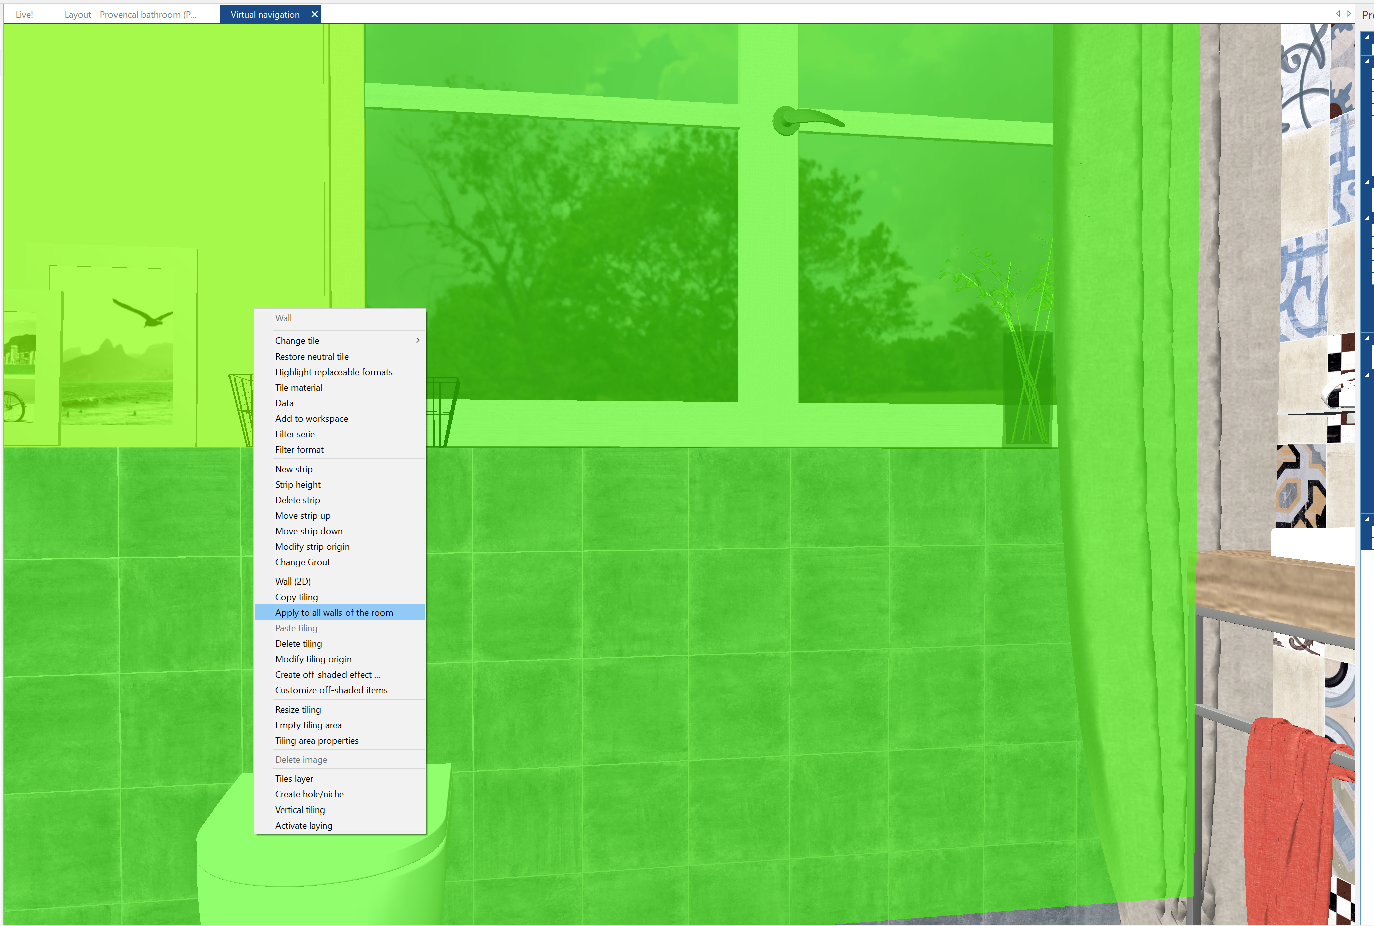Select Move strip down
The width and height of the screenshot is (1374, 926).
[x=339, y=531]
